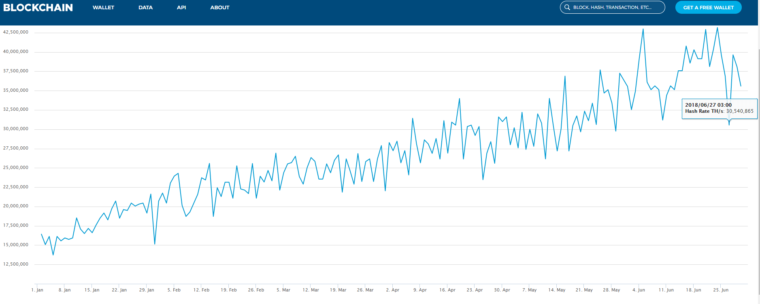Screen dimensions: 760x304
Task: Open the Wallet menu
Action: coord(103,8)
